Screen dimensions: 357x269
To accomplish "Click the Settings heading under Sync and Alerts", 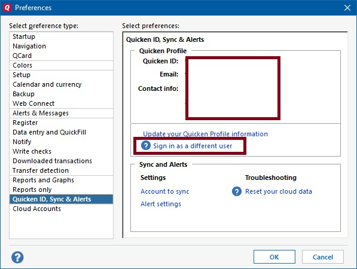I will (153, 178).
